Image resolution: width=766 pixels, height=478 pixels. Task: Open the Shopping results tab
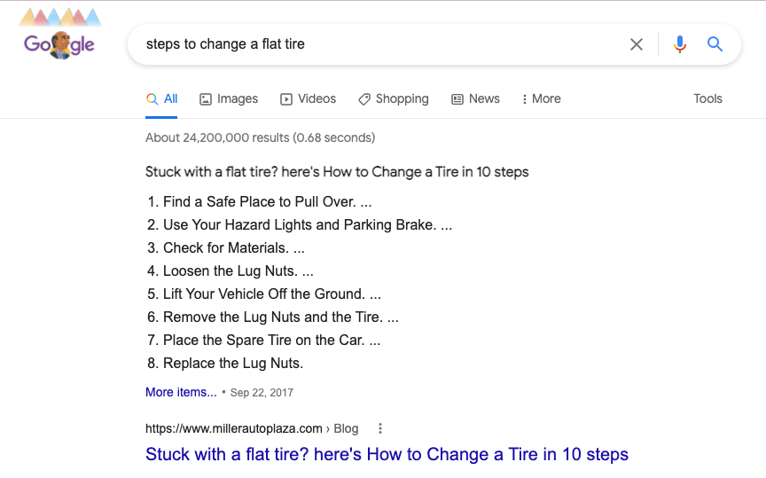(x=393, y=98)
